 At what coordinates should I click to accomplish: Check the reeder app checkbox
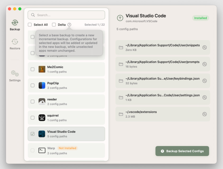click(x=33, y=102)
